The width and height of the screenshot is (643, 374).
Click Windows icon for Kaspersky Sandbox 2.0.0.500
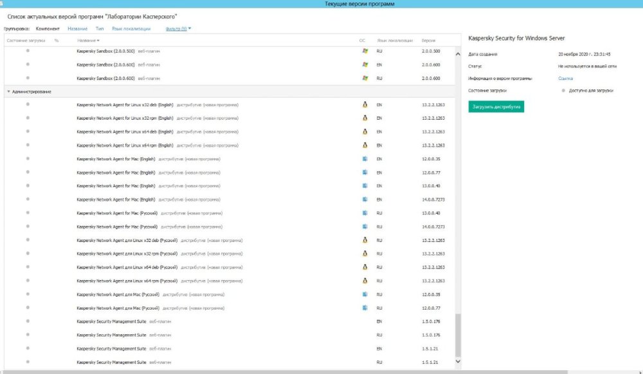tap(365, 51)
